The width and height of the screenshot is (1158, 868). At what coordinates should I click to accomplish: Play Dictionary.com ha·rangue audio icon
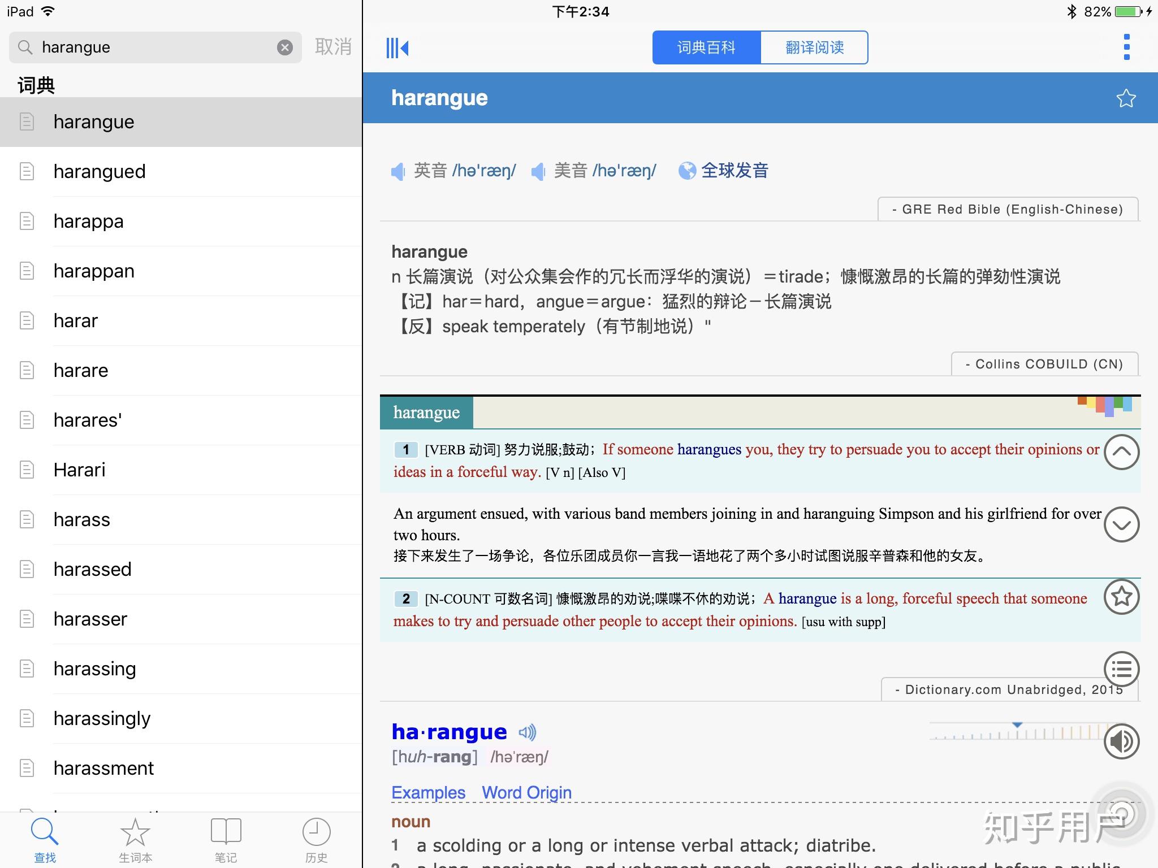coord(527,732)
